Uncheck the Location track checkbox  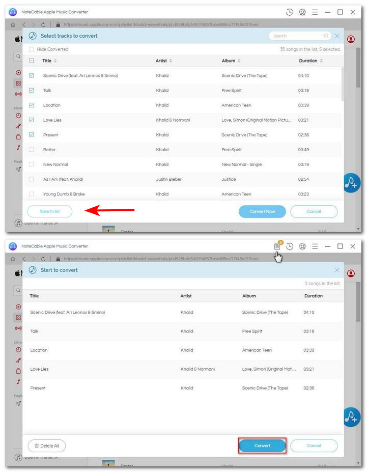(31, 105)
